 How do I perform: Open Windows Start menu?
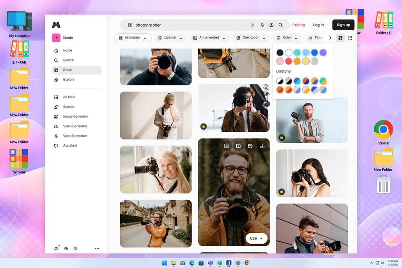pos(164,263)
